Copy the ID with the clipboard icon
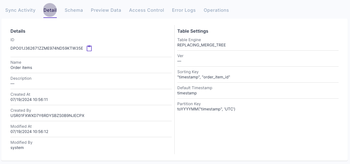The width and height of the screenshot is (350, 164). (x=89, y=48)
